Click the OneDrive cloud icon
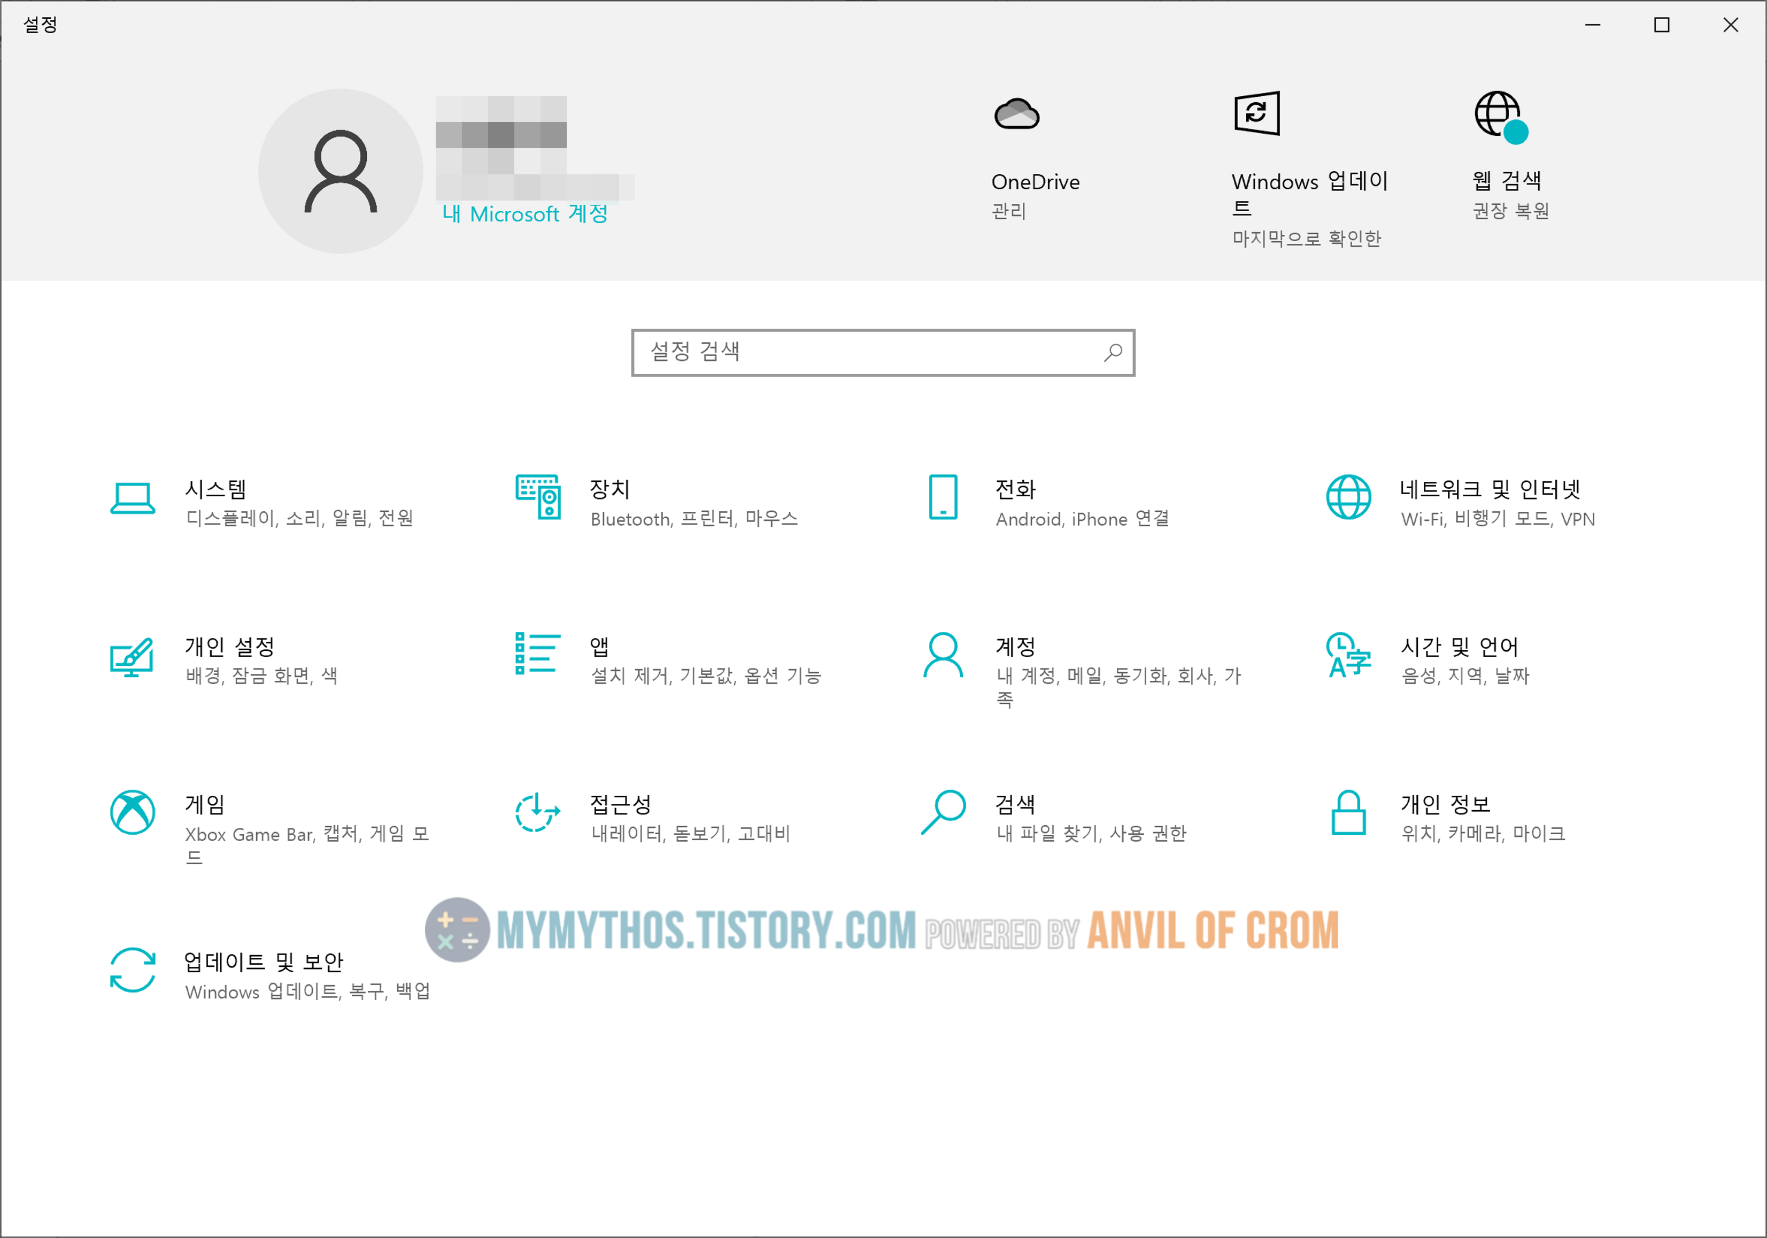This screenshot has height=1238, width=1767. tap(1017, 115)
